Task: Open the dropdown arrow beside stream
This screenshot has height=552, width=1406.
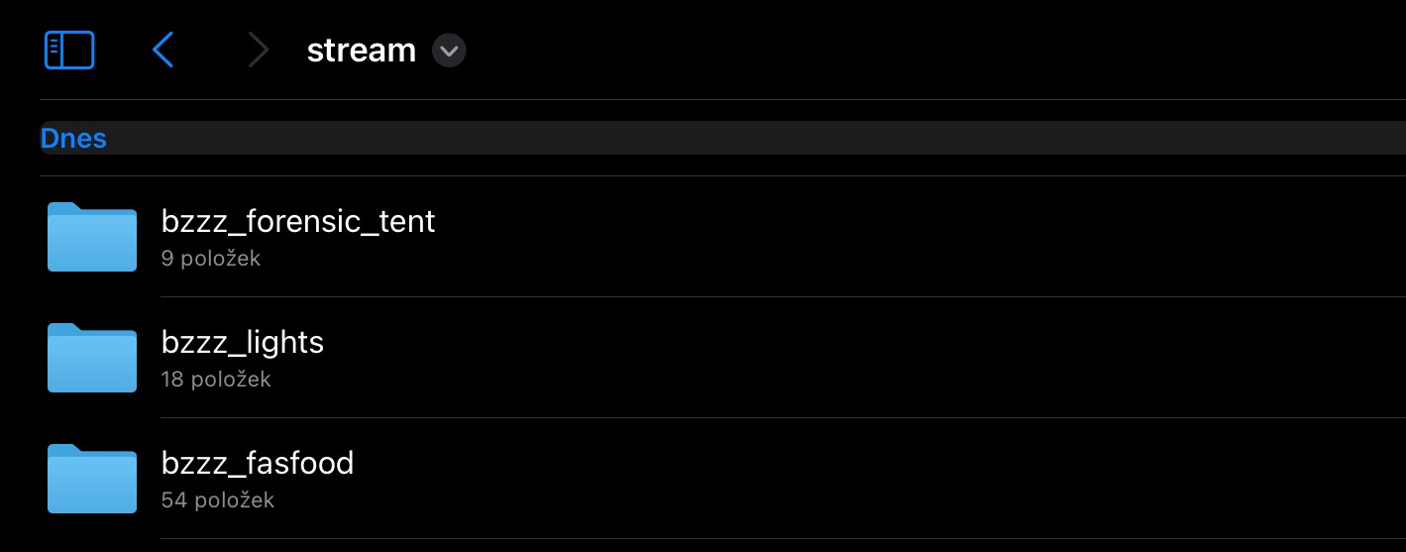Action: (x=449, y=50)
